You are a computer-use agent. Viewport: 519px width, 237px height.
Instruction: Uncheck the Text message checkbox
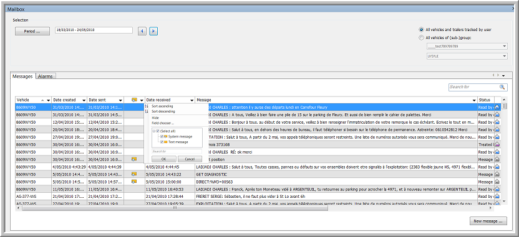tap(162, 142)
